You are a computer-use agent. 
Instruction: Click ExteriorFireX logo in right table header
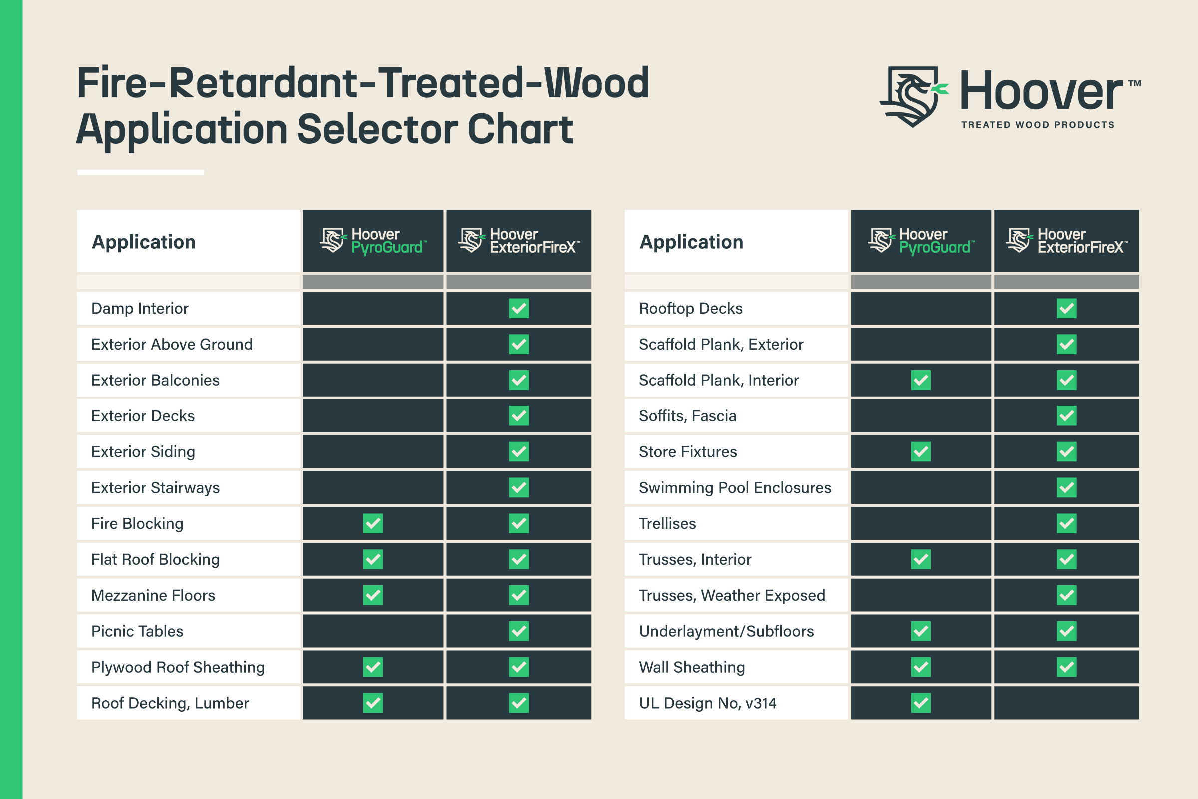click(1067, 241)
